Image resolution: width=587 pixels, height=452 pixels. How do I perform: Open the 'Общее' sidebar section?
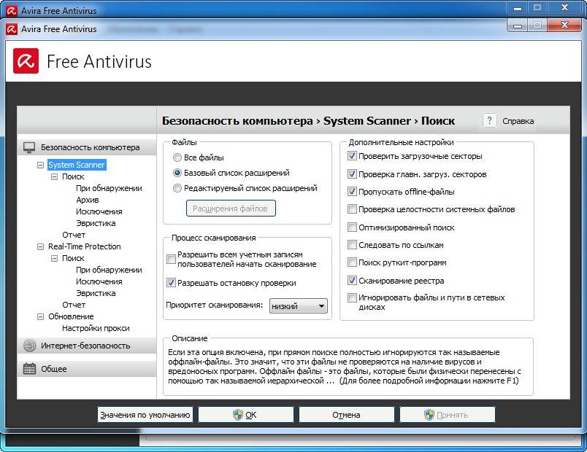click(87, 369)
